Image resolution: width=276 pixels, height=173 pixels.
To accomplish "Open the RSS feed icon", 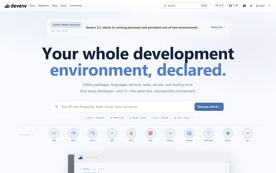I will coord(251,6).
